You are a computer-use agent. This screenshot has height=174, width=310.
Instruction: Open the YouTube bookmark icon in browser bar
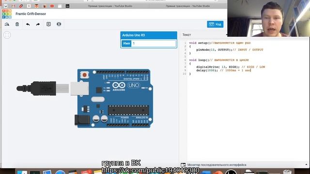[x=52, y=6]
